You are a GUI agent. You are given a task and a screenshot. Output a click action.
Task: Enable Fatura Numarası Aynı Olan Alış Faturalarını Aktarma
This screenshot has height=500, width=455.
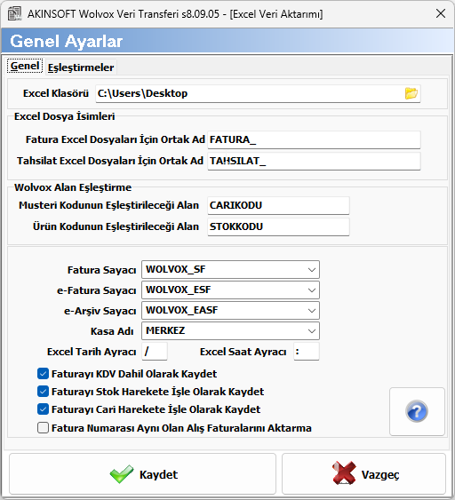(43, 427)
